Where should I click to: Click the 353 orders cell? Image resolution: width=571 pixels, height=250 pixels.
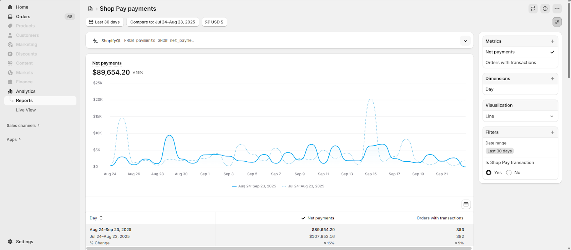point(460,230)
